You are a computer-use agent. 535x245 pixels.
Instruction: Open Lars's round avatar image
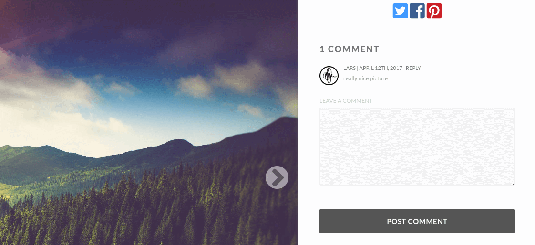click(329, 76)
